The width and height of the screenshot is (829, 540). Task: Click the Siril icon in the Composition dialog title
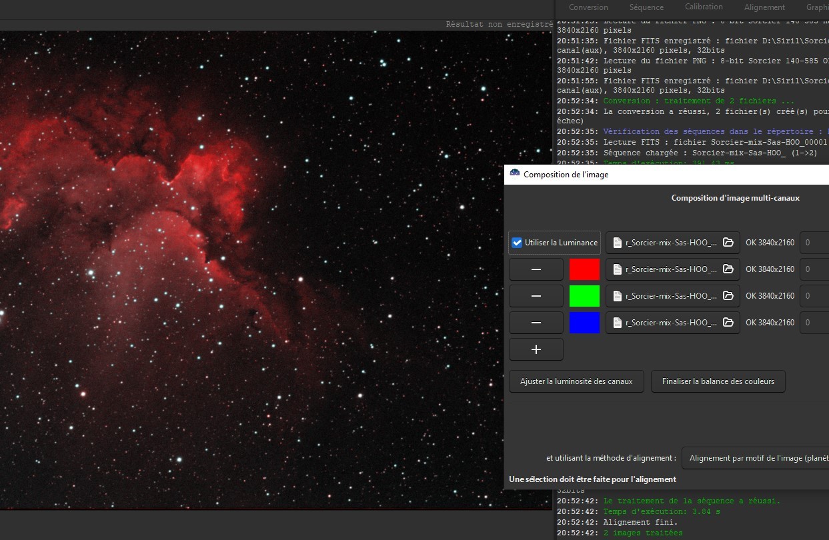(515, 174)
